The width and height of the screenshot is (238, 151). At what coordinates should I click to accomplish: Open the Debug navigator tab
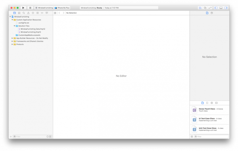[38, 13]
